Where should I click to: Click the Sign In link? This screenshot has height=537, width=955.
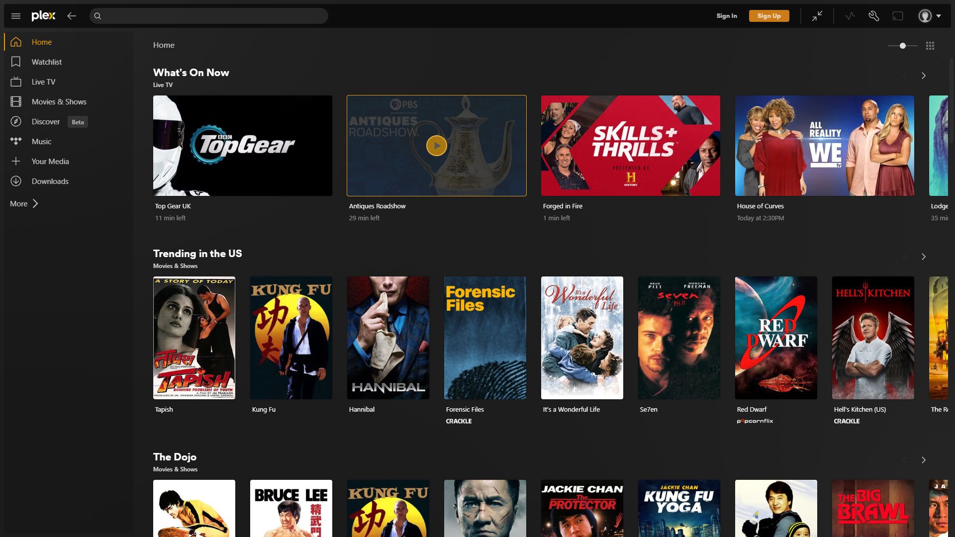click(726, 15)
